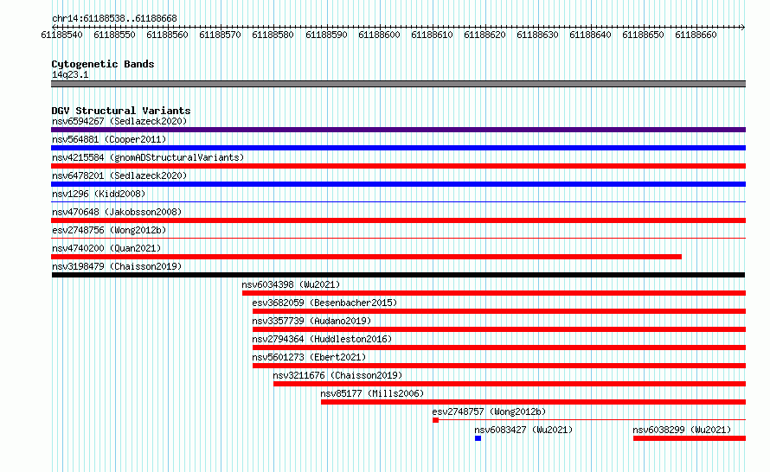
Task: Click ruler position 61188550
Action: [x=114, y=35]
